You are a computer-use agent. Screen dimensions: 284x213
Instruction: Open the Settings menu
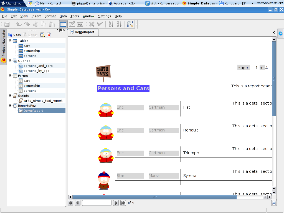pyautogui.click(x=105, y=16)
